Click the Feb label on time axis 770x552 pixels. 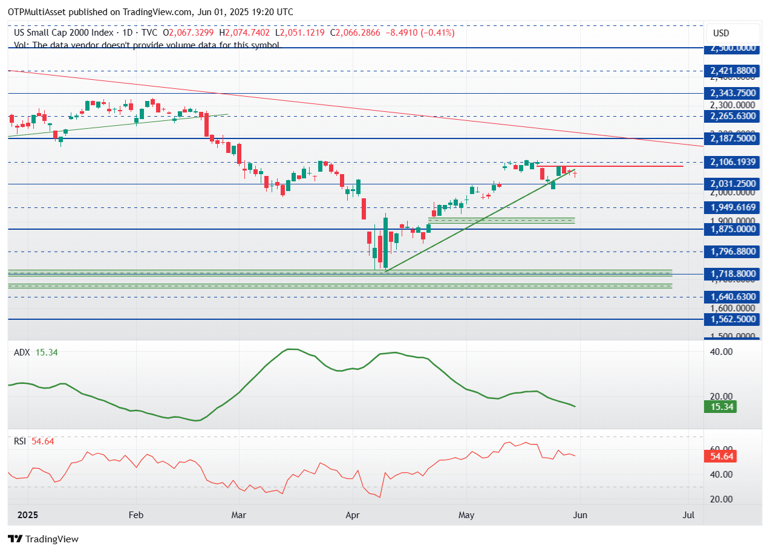135,516
